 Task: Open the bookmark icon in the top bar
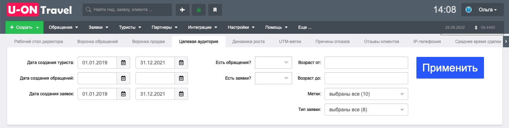coord(215,10)
